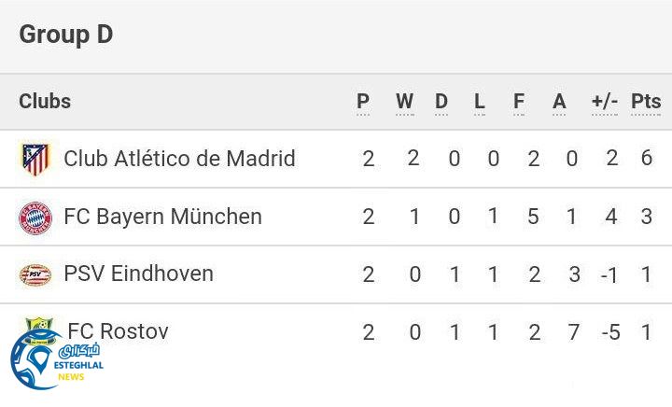This screenshot has height=407, width=672.
Task: Click the L (losses) column header
Action: point(480,102)
